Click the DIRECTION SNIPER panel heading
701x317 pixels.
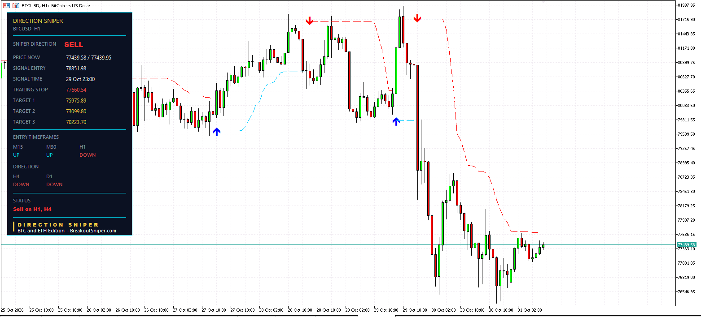(38, 21)
